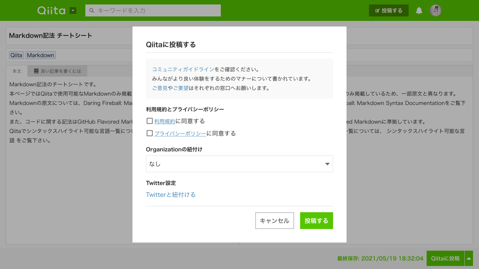Switch to the 本文 tab
Screen dimensions: 479x269
pyautogui.click(x=16, y=71)
